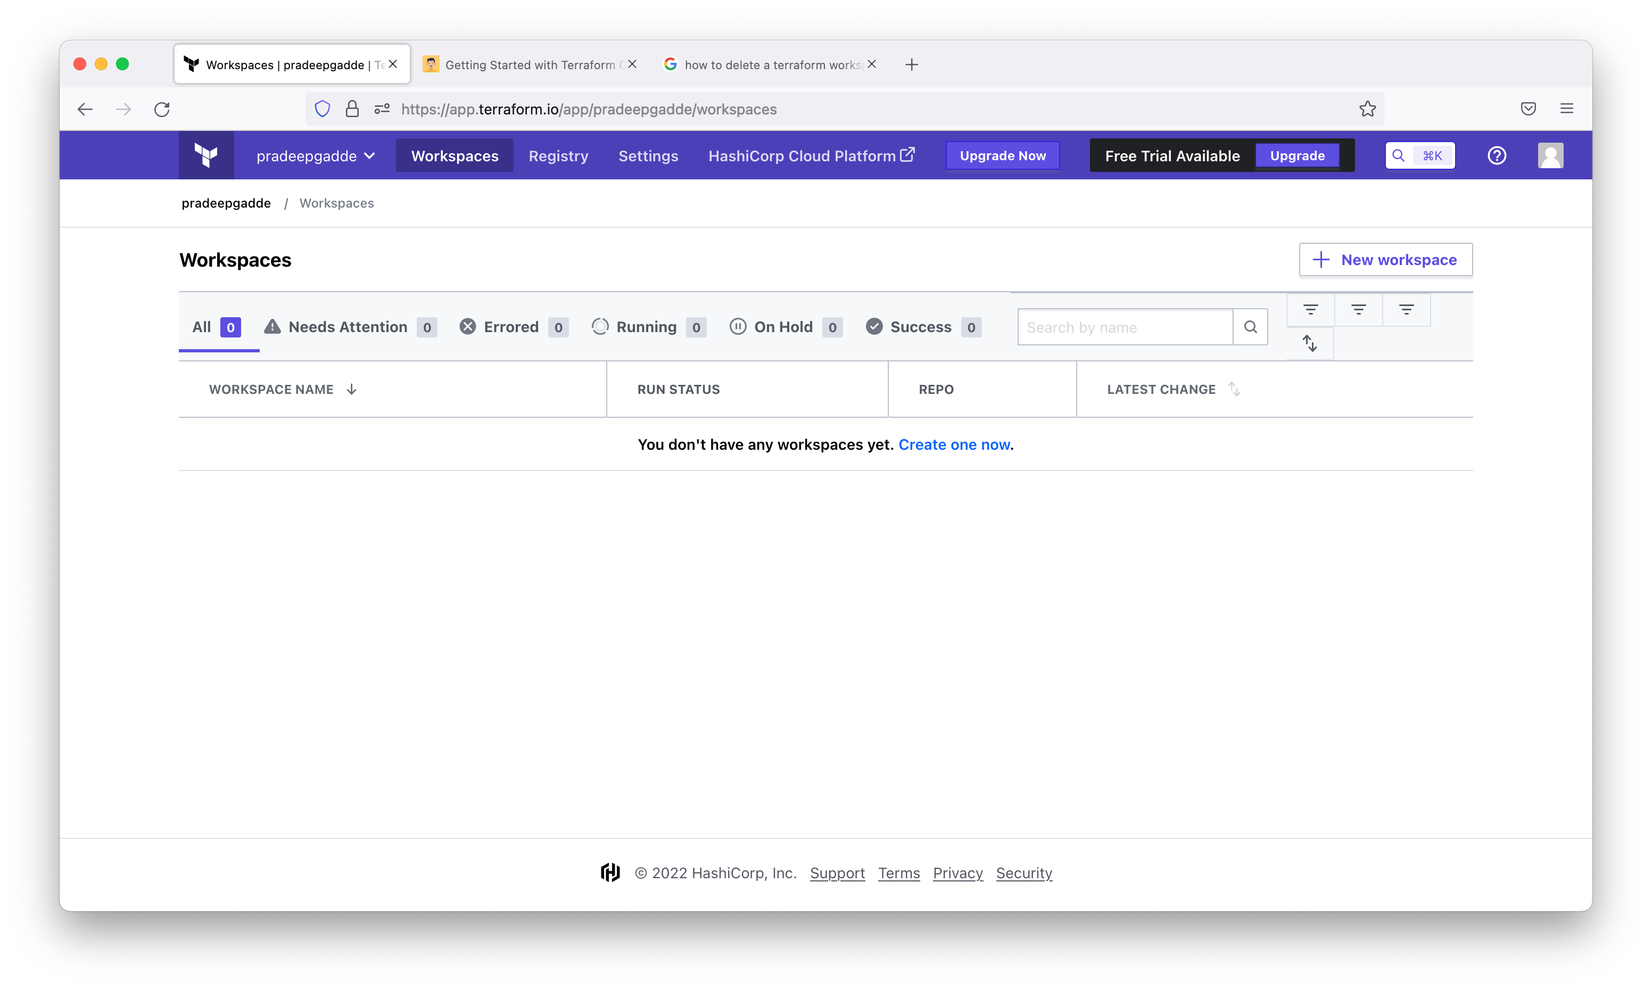This screenshot has width=1652, height=990.
Task: Filter by Errored tab
Action: 513,327
